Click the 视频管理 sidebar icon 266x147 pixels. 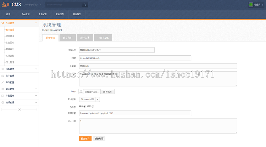[x=3, y=102]
